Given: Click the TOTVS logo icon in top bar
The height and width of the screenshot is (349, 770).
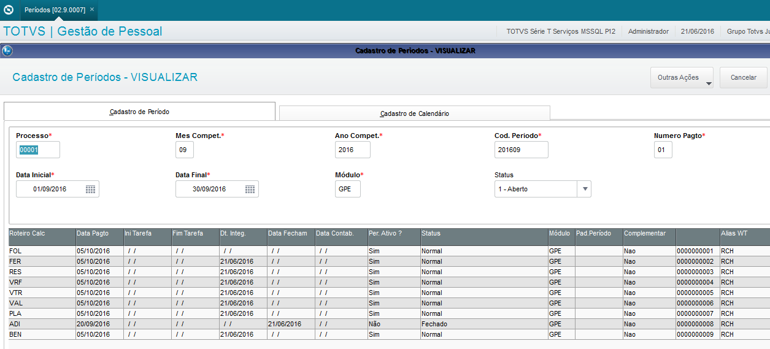Looking at the screenshot, I should pos(9,10).
